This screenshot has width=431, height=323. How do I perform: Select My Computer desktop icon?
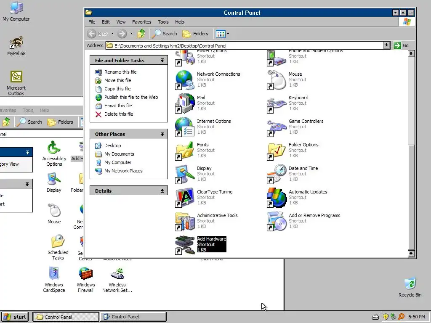coord(16,12)
